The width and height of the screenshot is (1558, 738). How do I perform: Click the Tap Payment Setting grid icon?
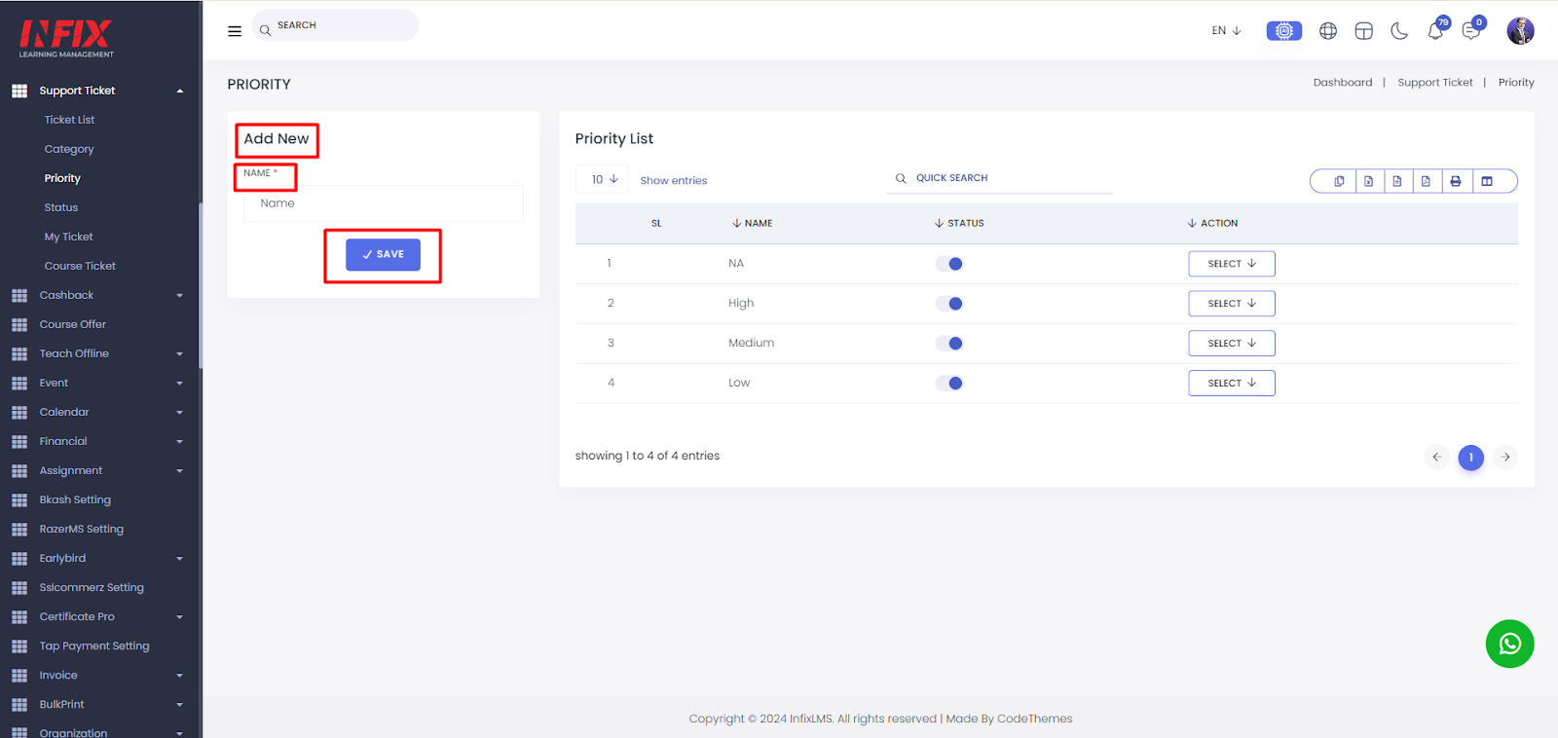coord(19,646)
